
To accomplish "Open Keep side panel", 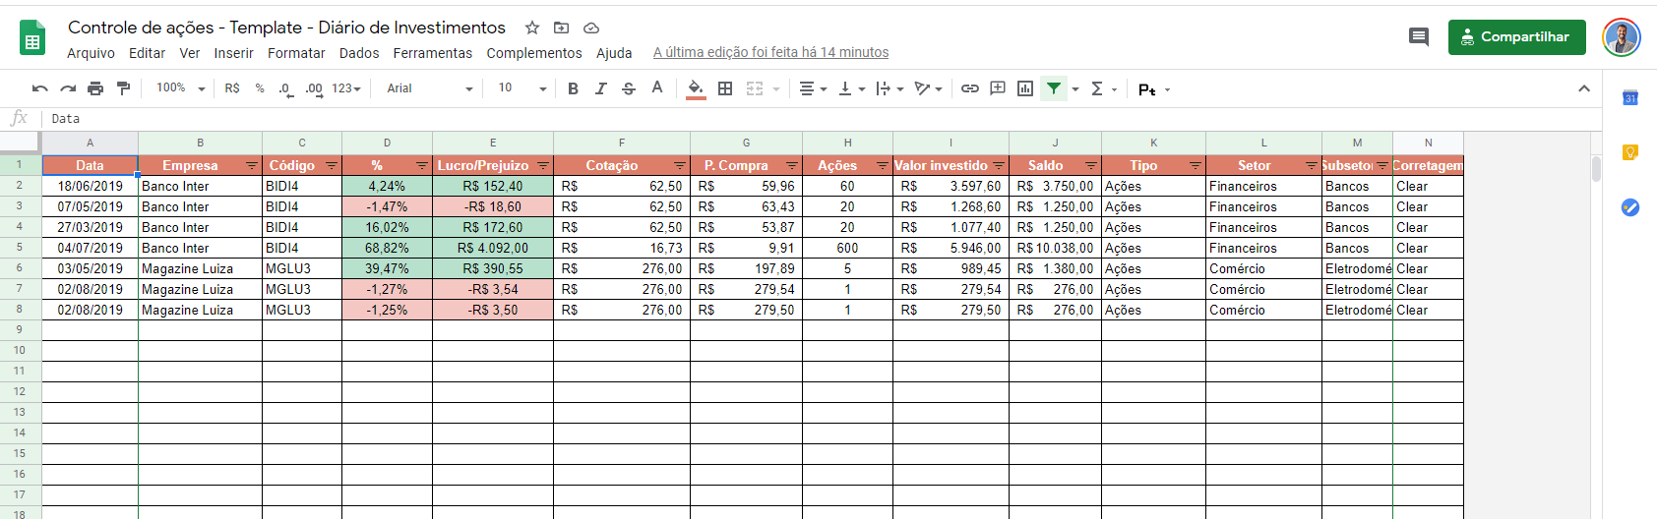I will coord(1630,152).
